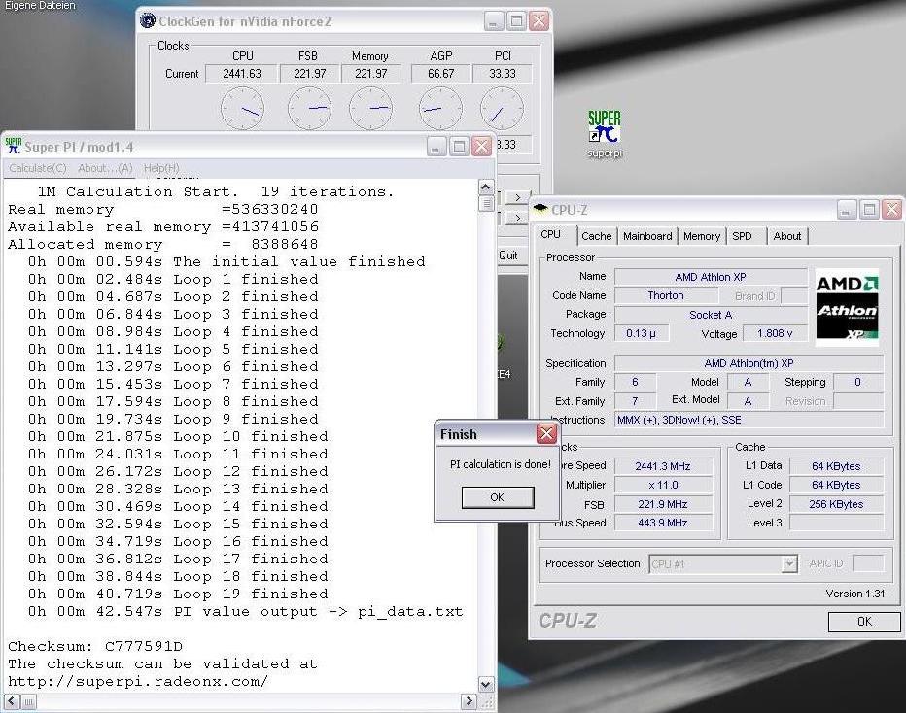Screen dimensions: 906x713
Task: Select the CPU tab in CPU-Z
Action: pos(550,234)
